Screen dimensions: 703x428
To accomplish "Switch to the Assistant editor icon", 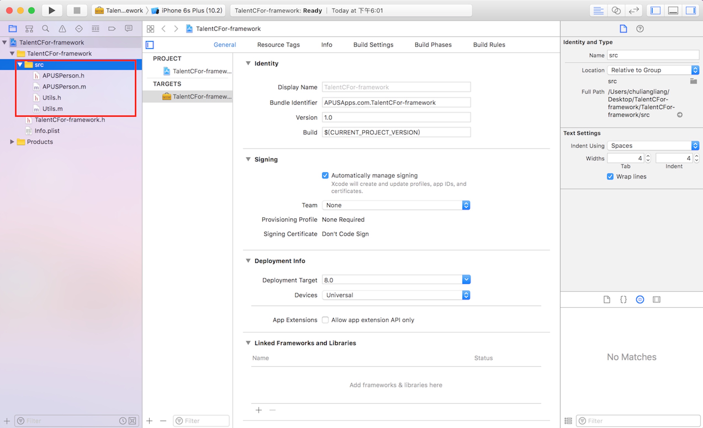I will click(616, 10).
